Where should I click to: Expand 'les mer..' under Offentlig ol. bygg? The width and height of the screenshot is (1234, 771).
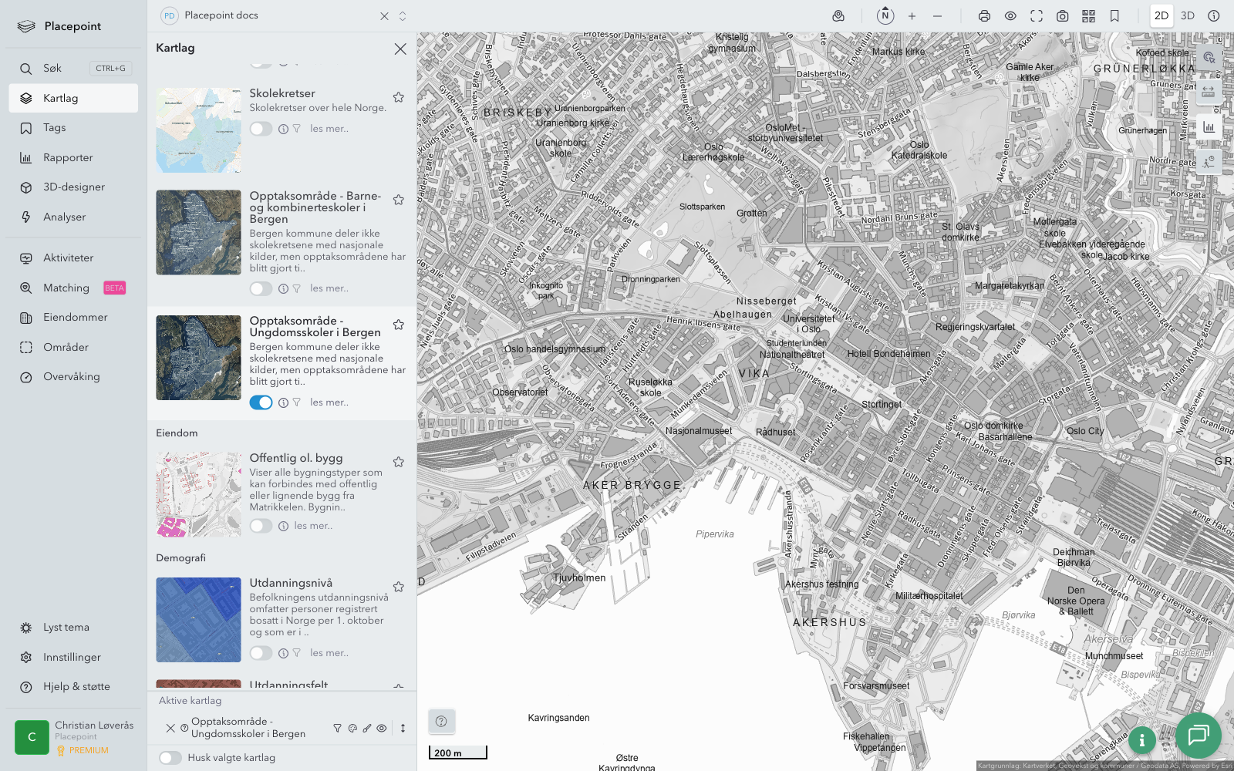click(313, 526)
